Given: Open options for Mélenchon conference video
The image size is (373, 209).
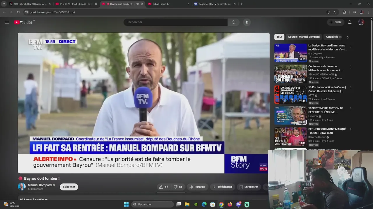Looking at the screenshot, I should [x=351, y=67].
